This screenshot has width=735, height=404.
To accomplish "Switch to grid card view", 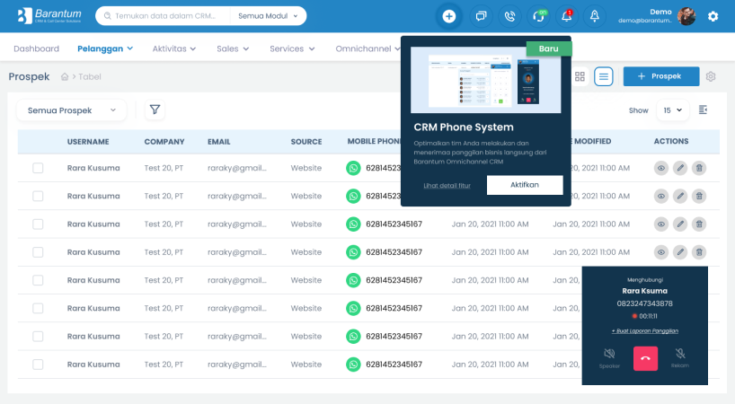I will [580, 76].
